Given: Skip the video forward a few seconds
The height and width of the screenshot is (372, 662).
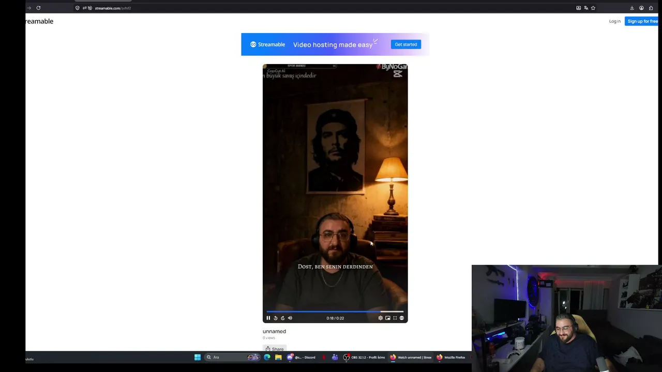Looking at the screenshot, I should (282, 318).
